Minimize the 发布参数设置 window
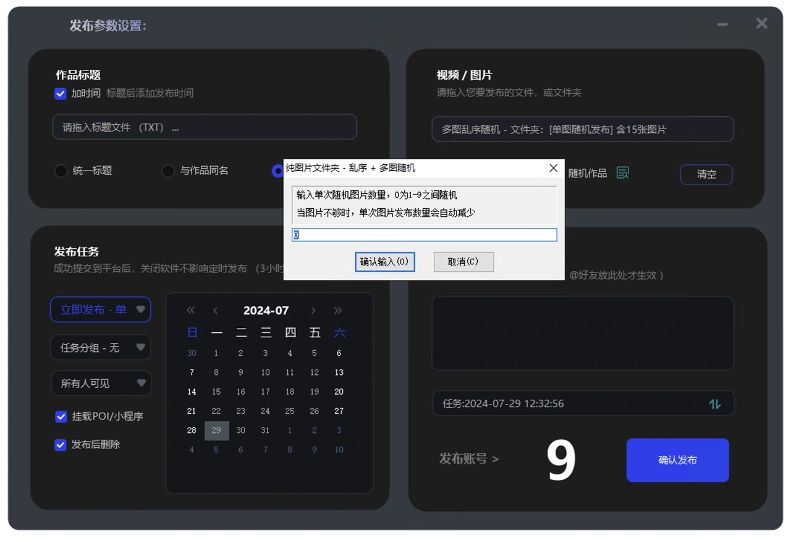 point(722,25)
